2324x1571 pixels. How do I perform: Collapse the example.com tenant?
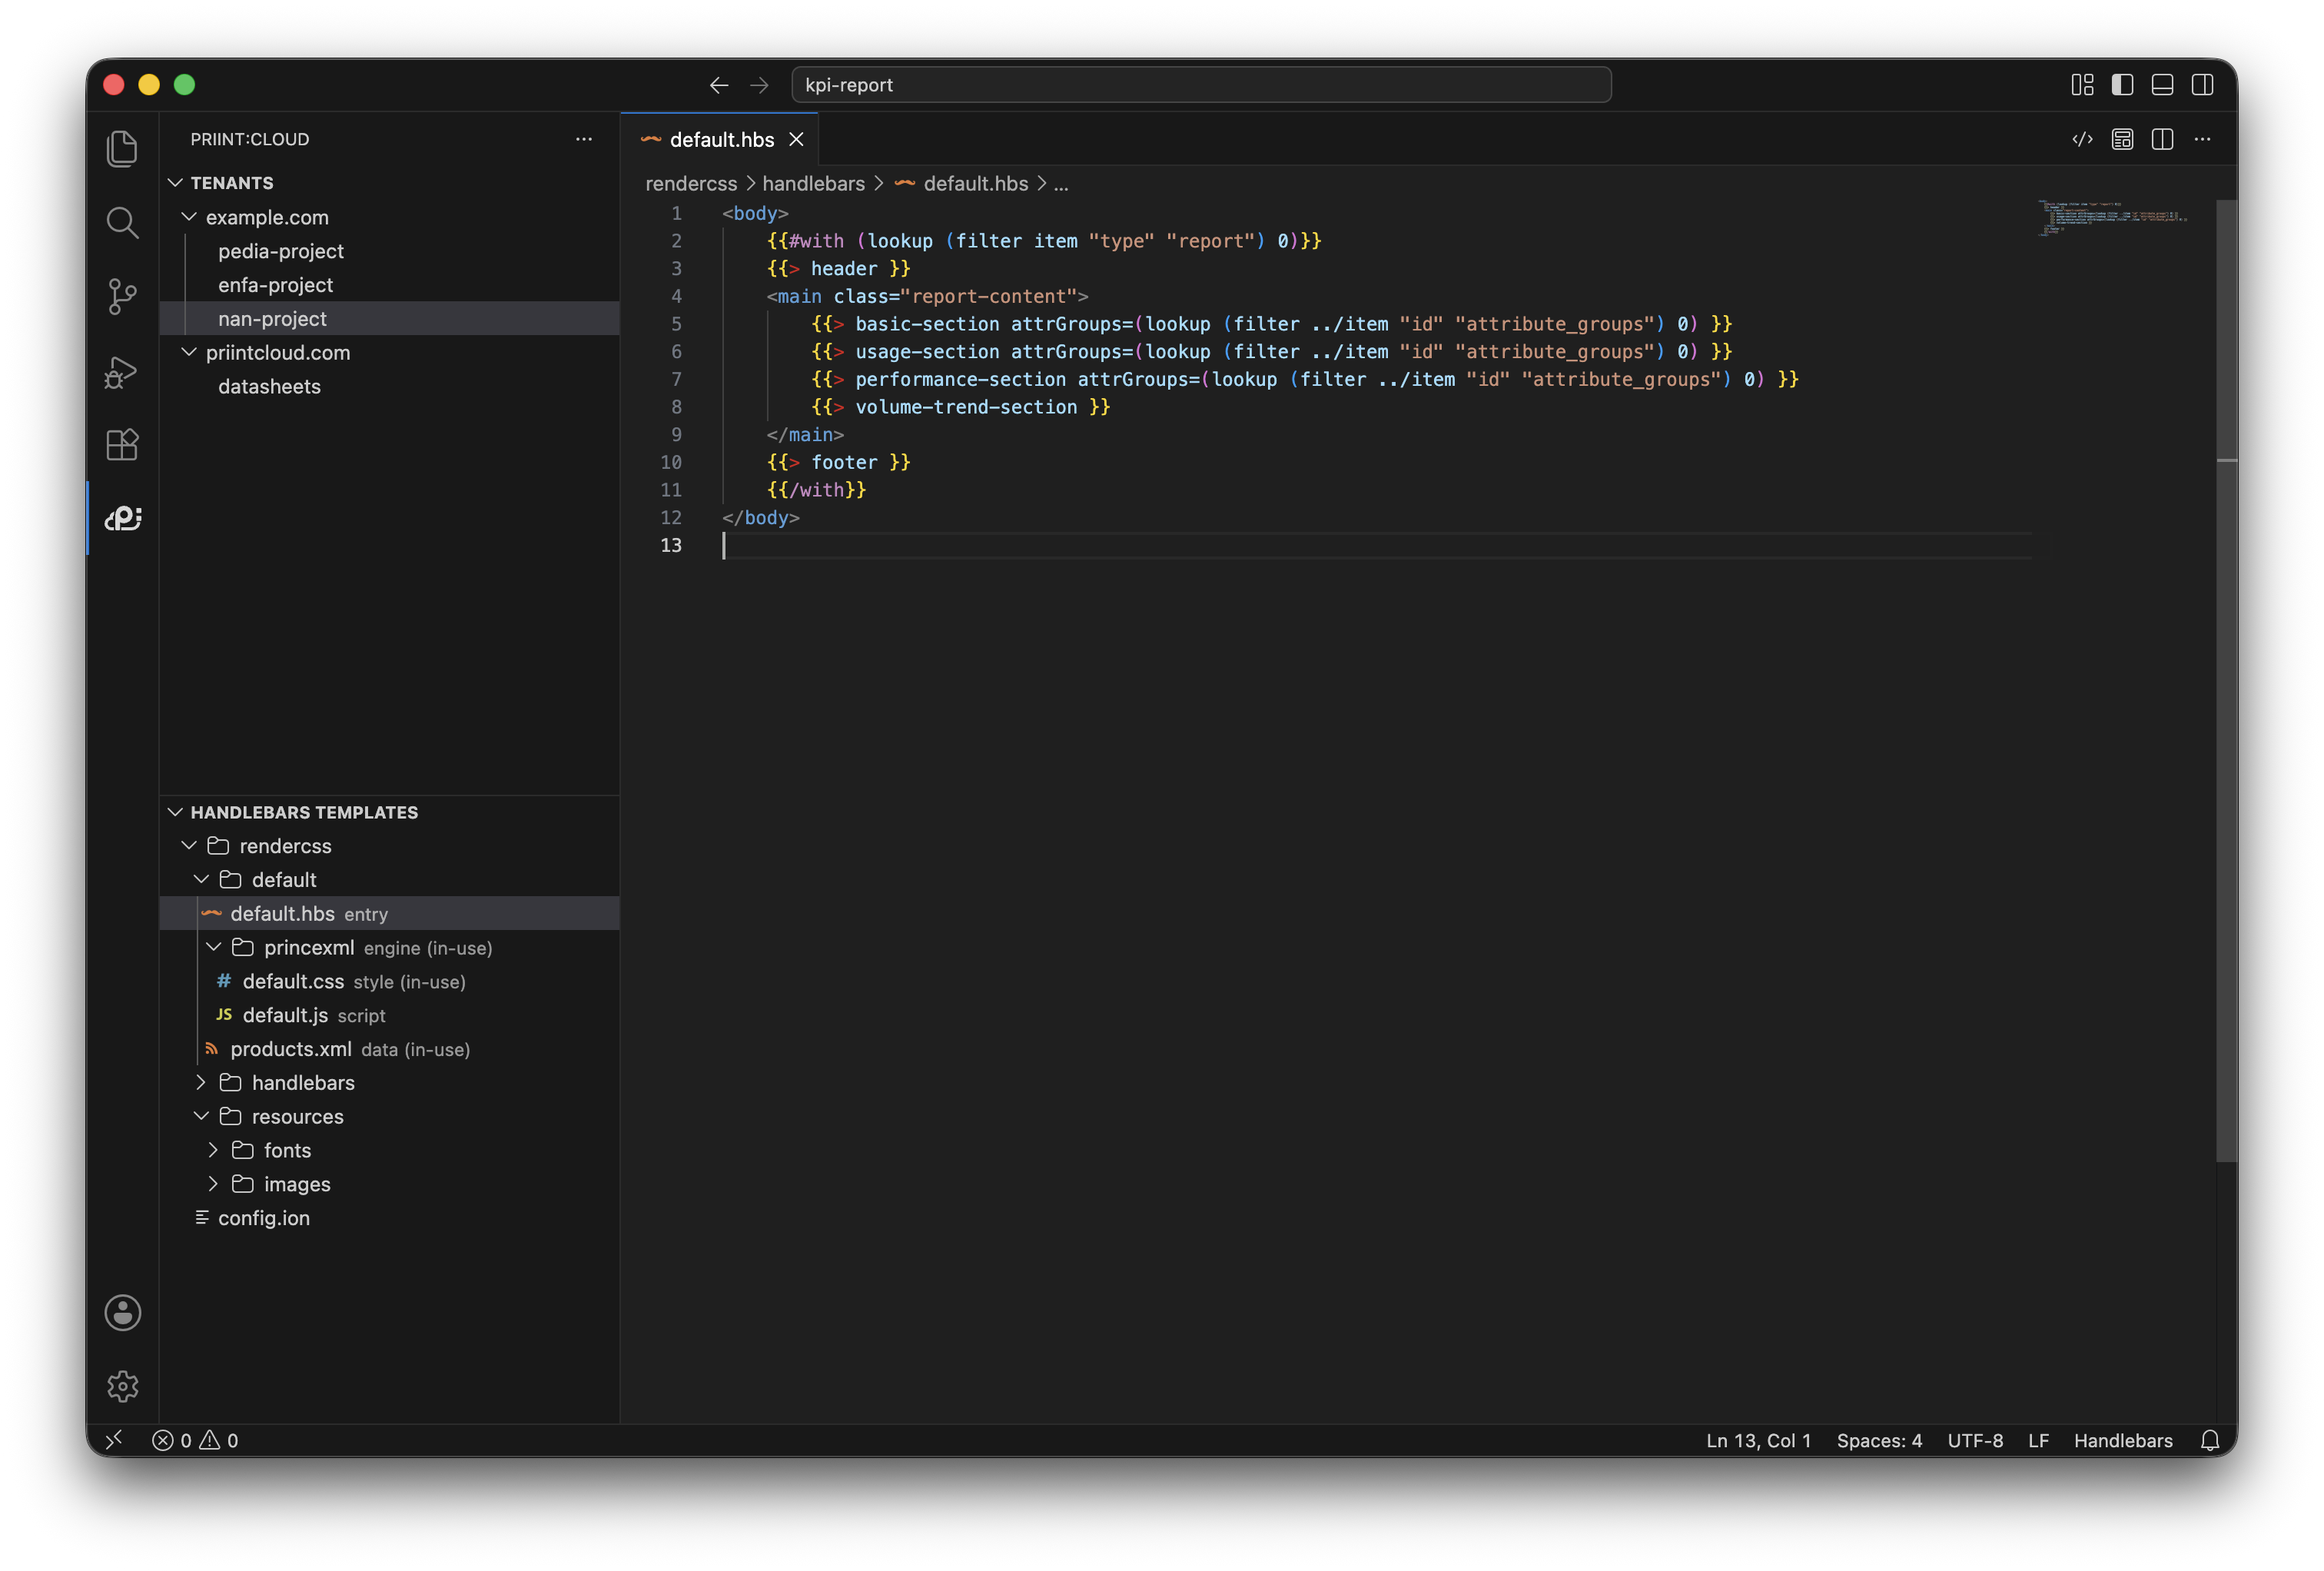(x=189, y=216)
